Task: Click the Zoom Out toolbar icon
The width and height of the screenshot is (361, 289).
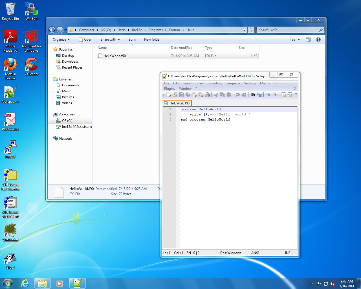Action: tap(275, 95)
